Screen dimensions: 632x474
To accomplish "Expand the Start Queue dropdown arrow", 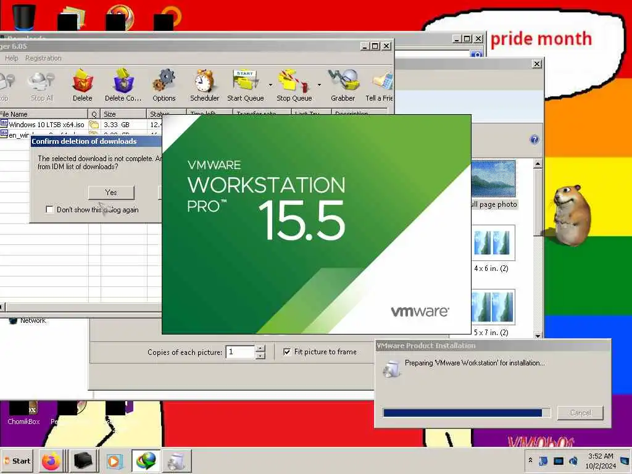I will pos(270,85).
